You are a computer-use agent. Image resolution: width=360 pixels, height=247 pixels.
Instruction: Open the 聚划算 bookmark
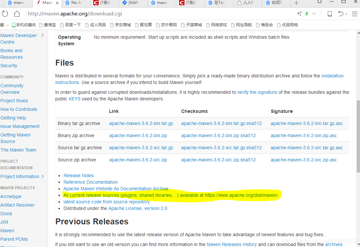click(x=143, y=25)
